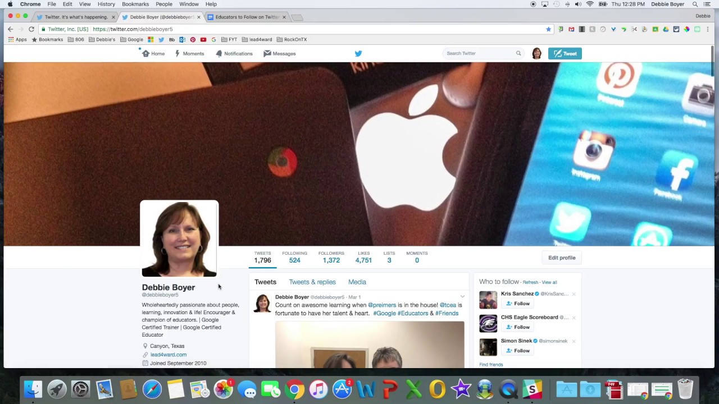
Task: Open Chrome menu three dots
Action: click(x=708, y=29)
